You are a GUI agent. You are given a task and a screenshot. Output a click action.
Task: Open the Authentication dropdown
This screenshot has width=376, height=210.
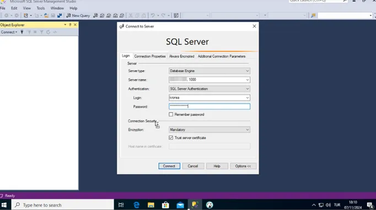pos(247,89)
